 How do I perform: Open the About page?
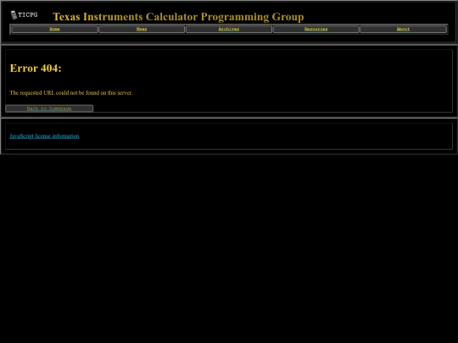tap(403, 29)
